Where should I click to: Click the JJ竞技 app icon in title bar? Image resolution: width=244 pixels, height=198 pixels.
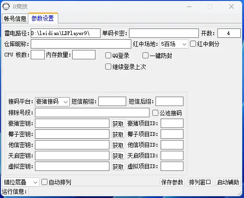coord(6,7)
